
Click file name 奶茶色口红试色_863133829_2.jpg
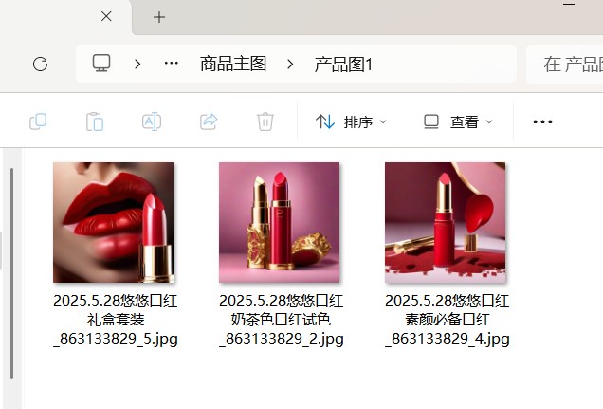[x=282, y=320]
